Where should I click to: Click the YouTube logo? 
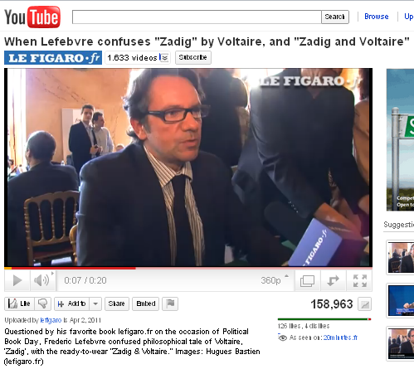[x=32, y=17]
